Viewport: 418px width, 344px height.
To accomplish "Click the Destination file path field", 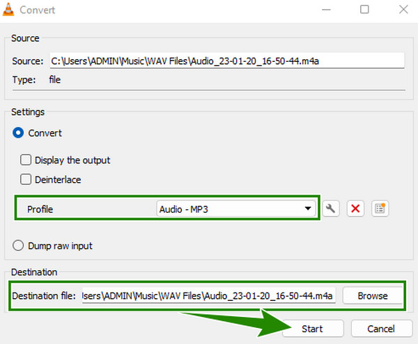I will (x=208, y=295).
